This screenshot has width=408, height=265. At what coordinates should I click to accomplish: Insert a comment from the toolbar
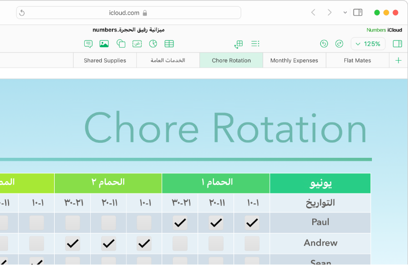pos(88,44)
